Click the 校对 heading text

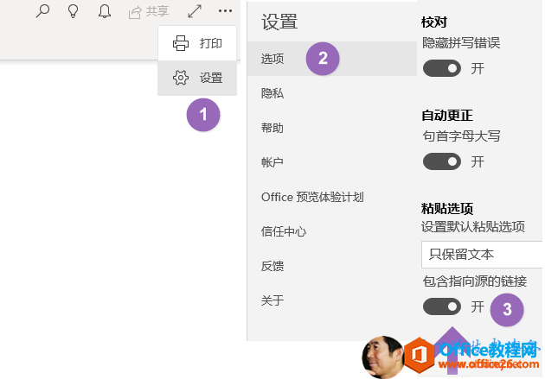[x=433, y=22]
